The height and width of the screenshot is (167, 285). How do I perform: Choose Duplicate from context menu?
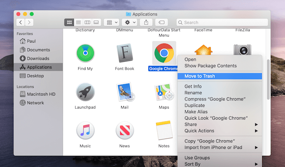[x=220, y=105]
